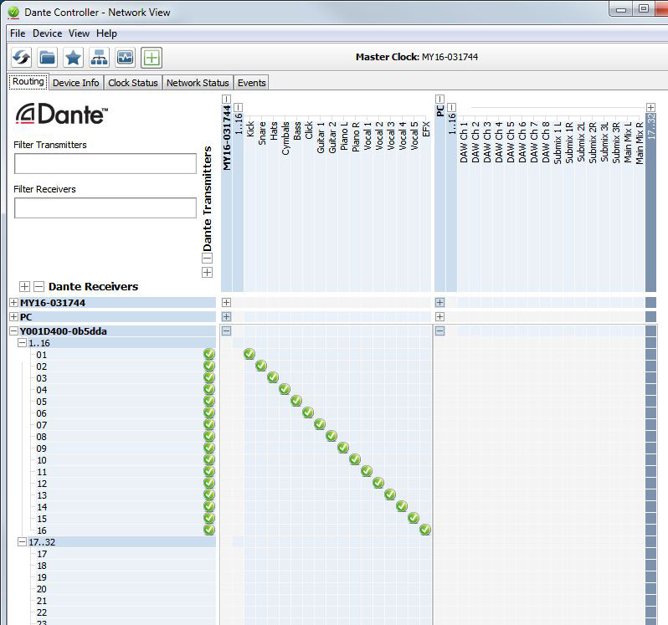
Task: Click the Submix 1 L transmitter label
Action: pyautogui.click(x=558, y=142)
